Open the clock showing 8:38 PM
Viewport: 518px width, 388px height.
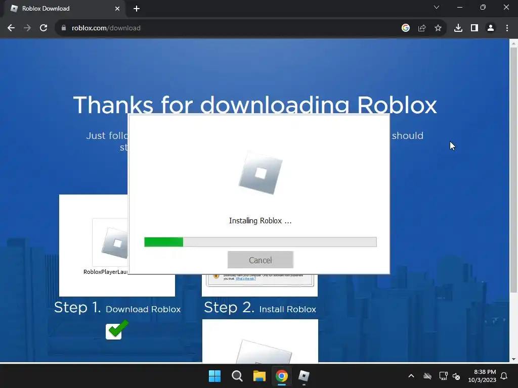point(482,376)
